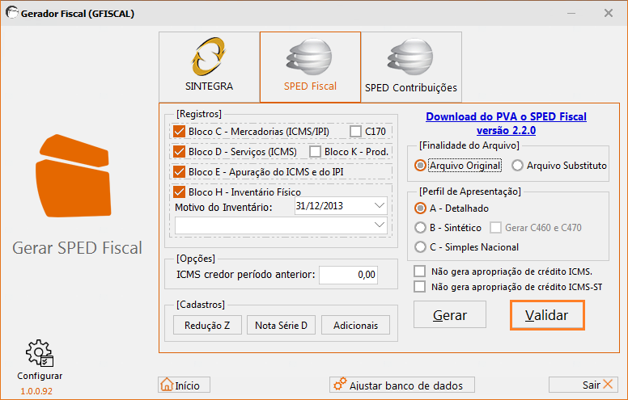Open Download do PVA SPED Fiscal link

507,123
